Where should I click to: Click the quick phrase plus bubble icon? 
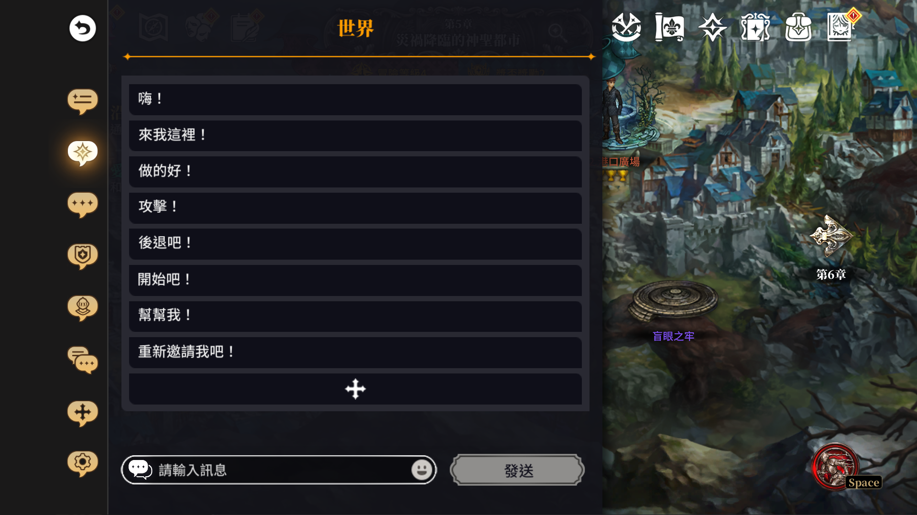[x=83, y=413]
